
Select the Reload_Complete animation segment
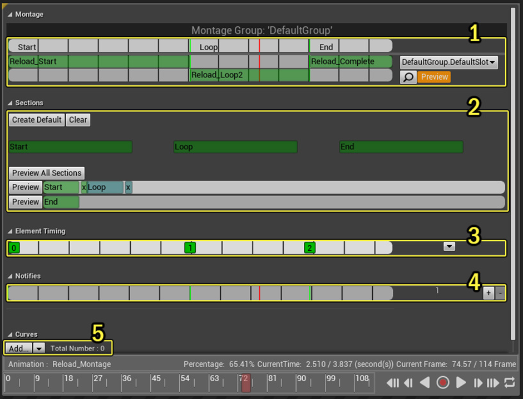351,61
